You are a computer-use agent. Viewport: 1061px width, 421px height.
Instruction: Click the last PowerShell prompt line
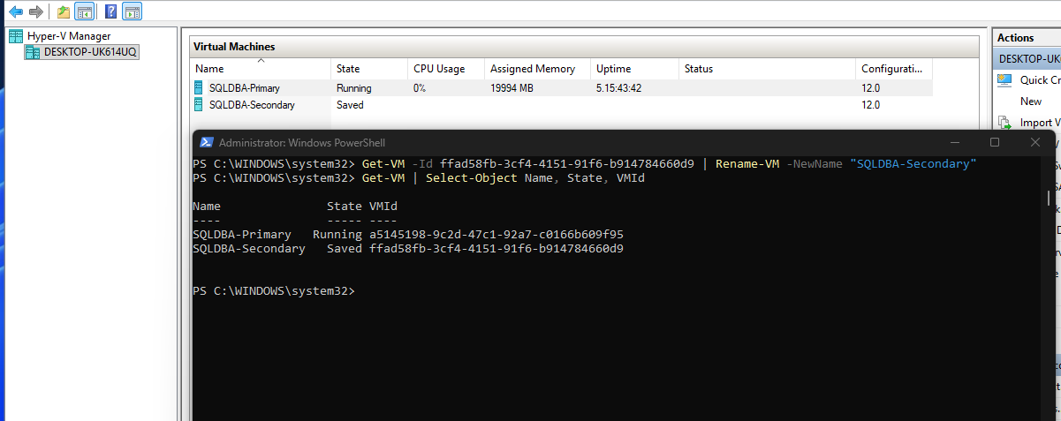tap(274, 291)
